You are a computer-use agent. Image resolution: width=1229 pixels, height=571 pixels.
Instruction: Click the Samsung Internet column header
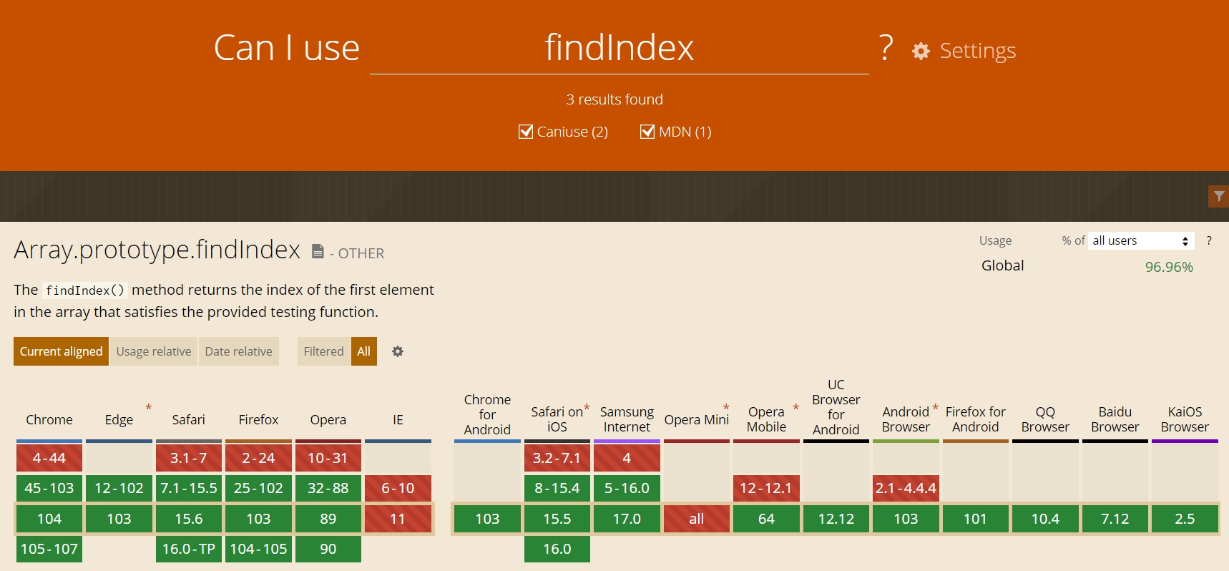627,419
